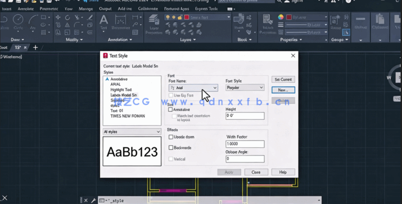402x204 pixels.
Task: Switch to the Annotate ribbon tab
Action: 26,9
